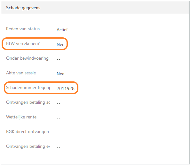Edit the Ontvangen betaling ex empty value
The width and height of the screenshot is (191, 166).
point(59,148)
